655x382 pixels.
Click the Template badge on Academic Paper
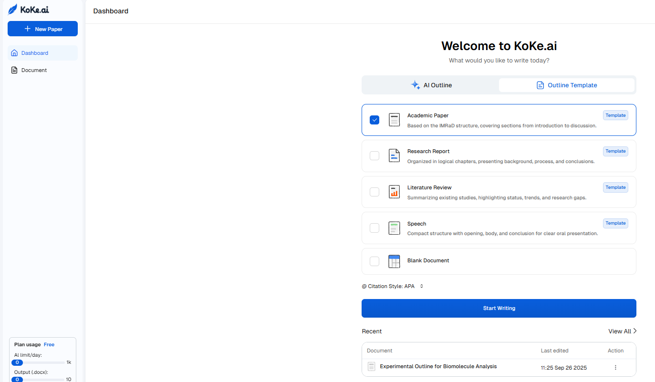tap(615, 115)
